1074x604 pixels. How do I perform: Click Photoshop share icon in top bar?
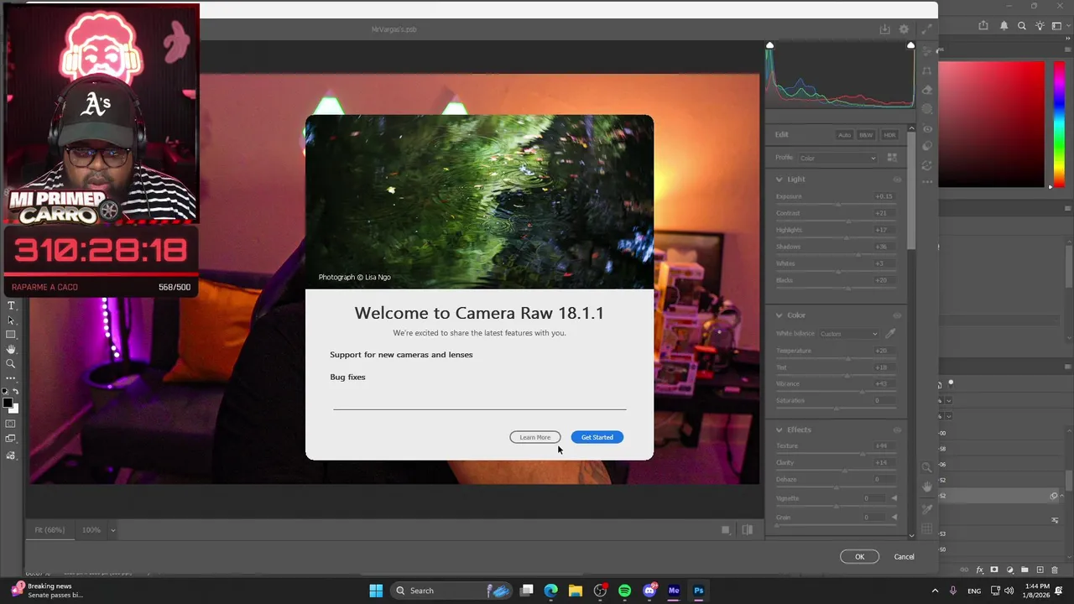(x=983, y=26)
